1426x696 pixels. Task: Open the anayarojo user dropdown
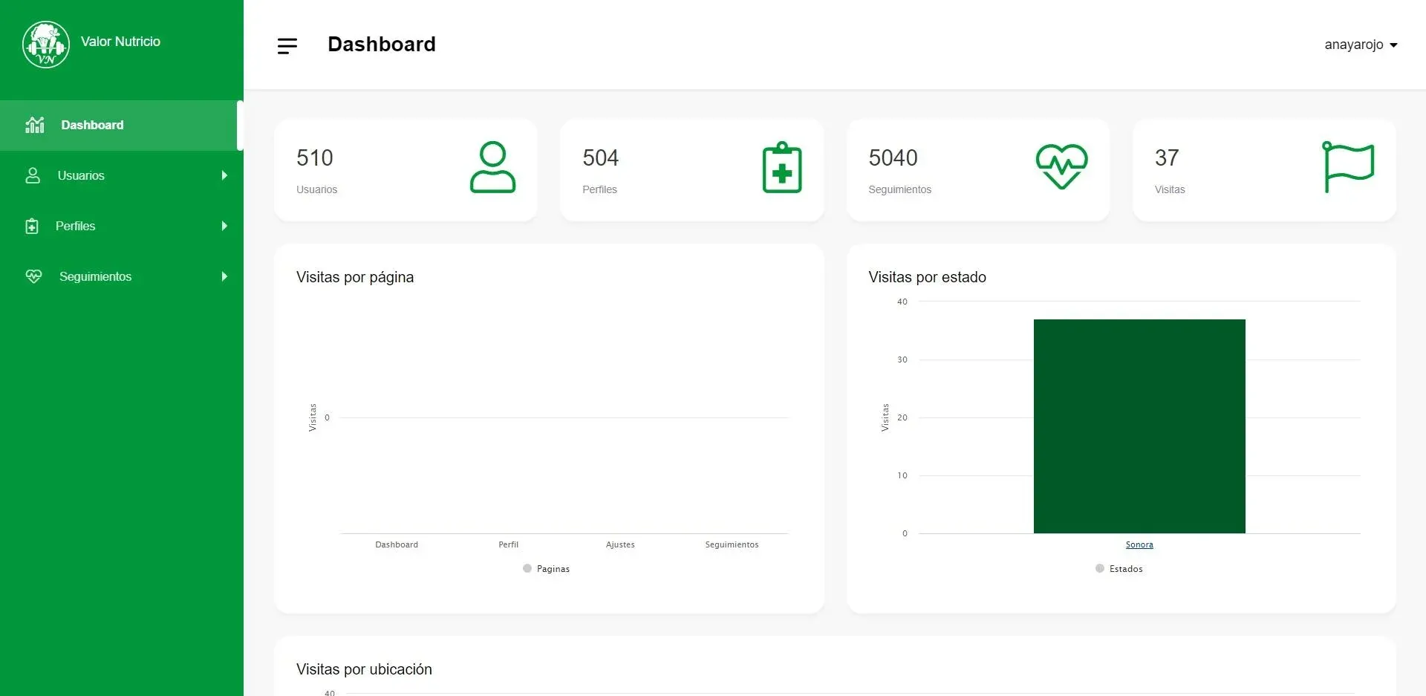coord(1361,45)
